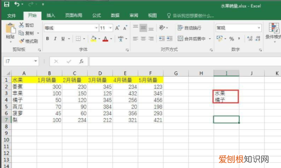This screenshot has height=168, width=281.
Task: Open the 文件 File tab
Action: pyautogui.click(x=12, y=15)
